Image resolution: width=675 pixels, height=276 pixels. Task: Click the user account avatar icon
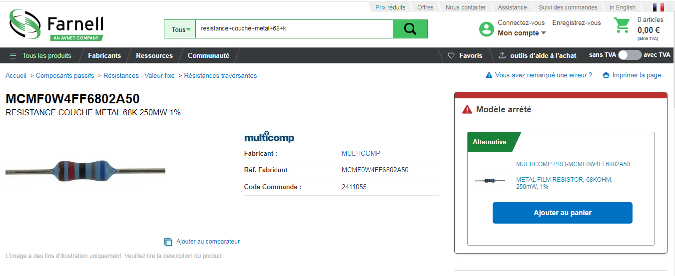[486, 29]
